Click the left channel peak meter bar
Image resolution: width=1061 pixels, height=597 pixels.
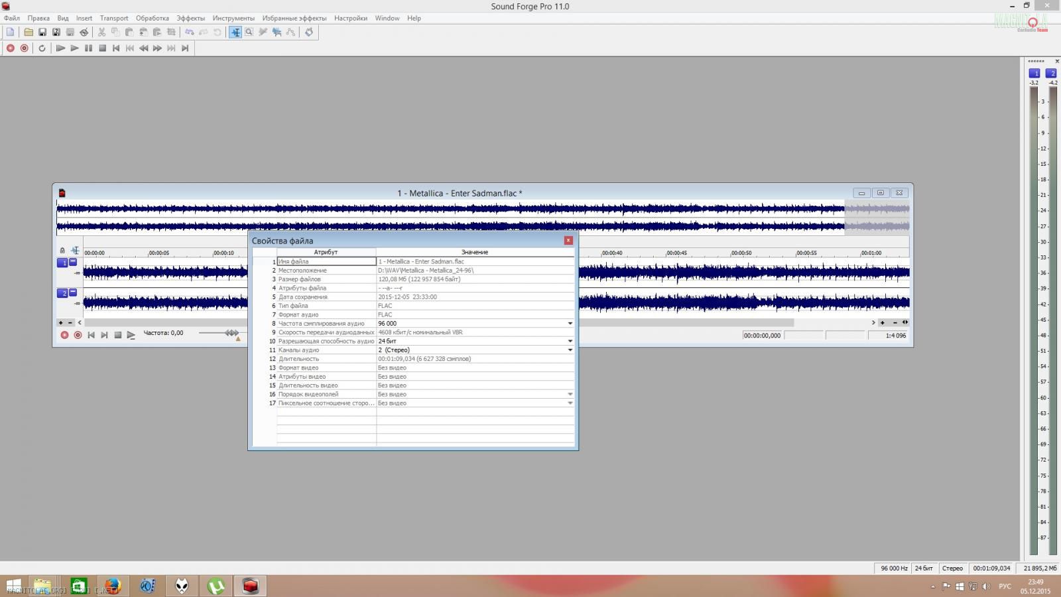pyautogui.click(x=1033, y=320)
